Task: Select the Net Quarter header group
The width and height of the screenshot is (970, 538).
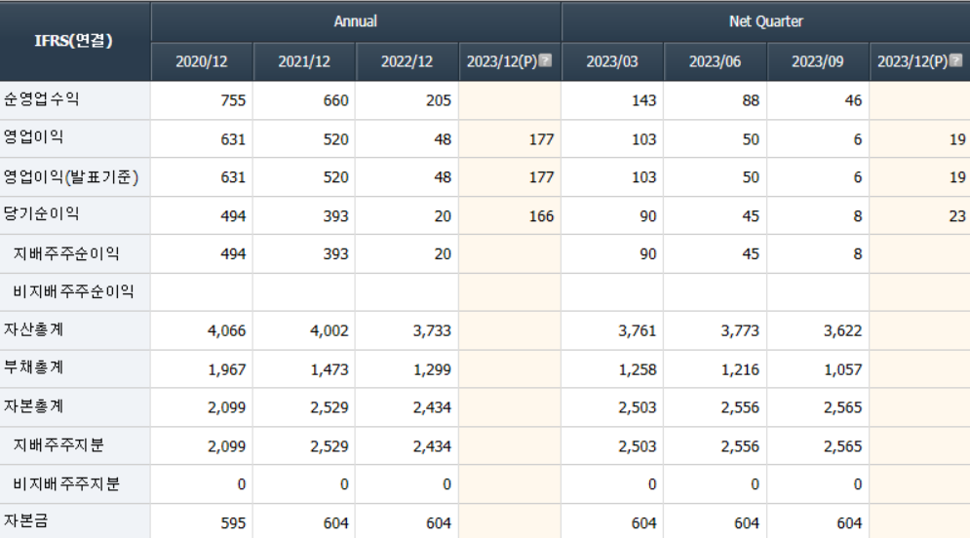Action: [x=766, y=21]
